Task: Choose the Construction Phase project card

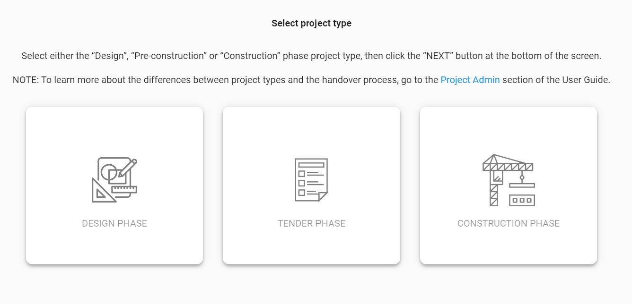Action: 509,186
